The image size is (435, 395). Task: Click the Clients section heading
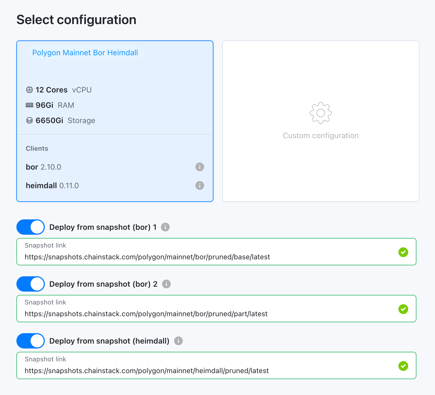pos(37,149)
